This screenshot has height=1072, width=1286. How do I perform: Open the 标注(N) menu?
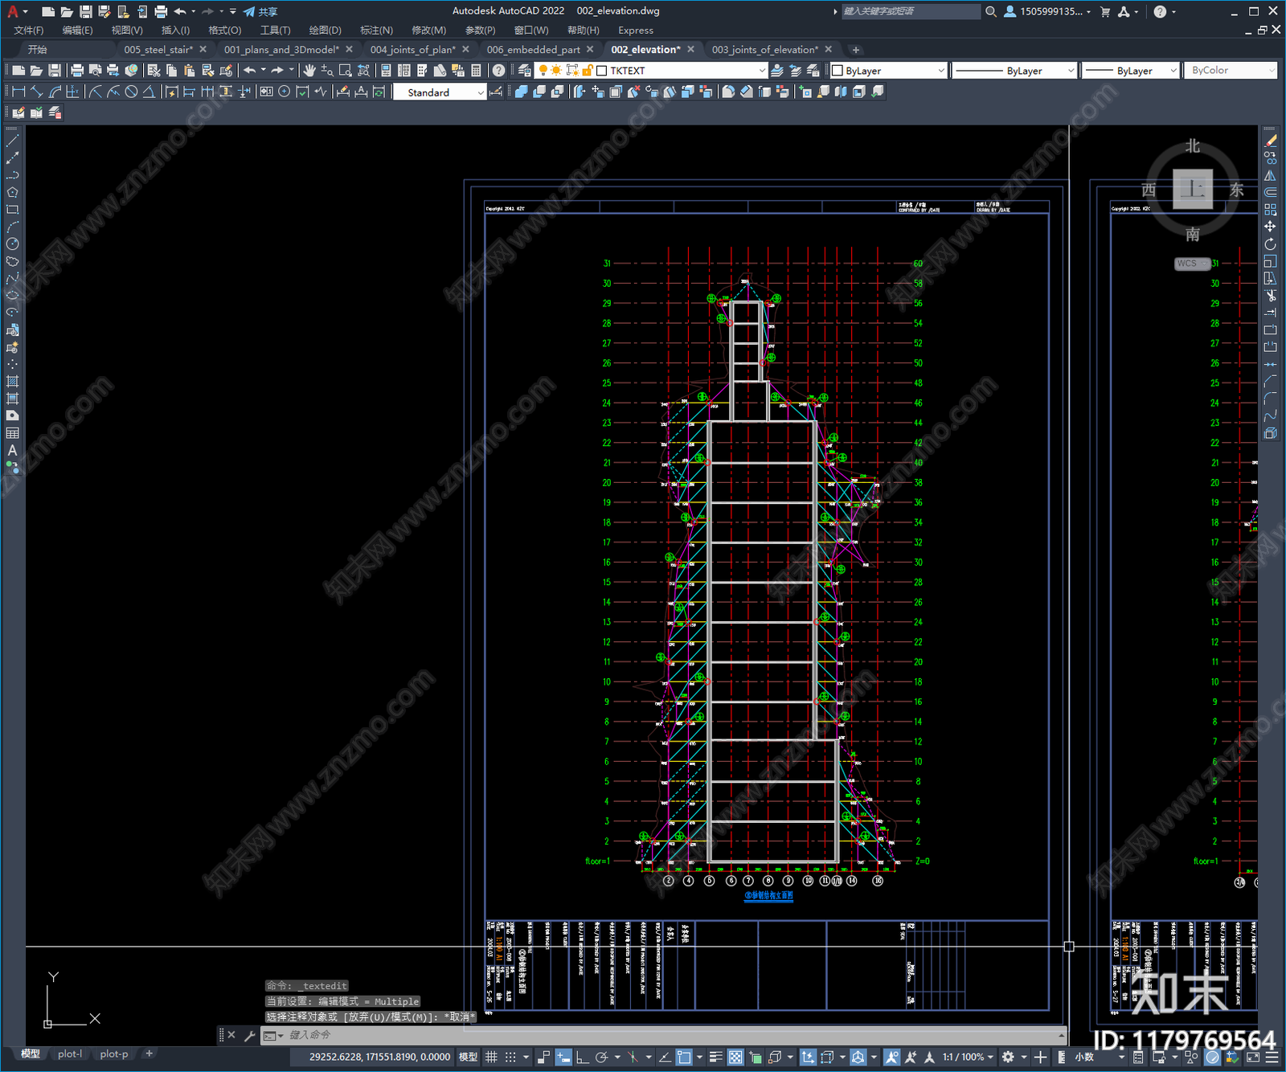(376, 30)
